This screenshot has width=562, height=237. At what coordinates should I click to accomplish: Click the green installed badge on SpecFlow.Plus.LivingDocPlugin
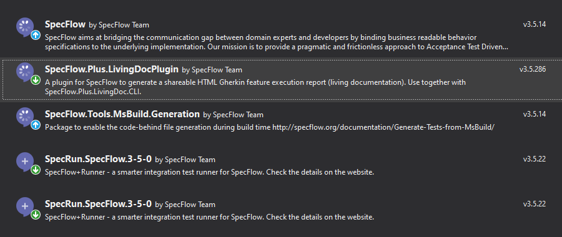[35, 80]
